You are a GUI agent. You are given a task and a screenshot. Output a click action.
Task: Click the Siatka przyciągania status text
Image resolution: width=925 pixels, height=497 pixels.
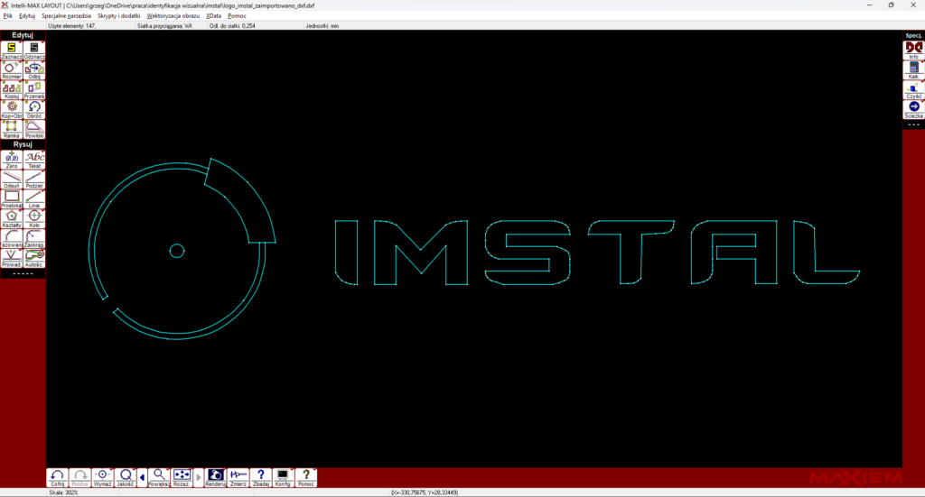pyautogui.click(x=164, y=26)
